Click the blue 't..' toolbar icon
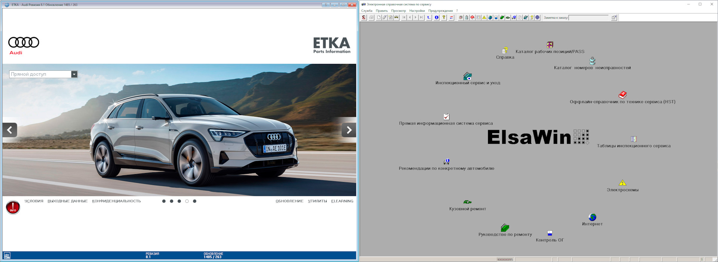 429,18
